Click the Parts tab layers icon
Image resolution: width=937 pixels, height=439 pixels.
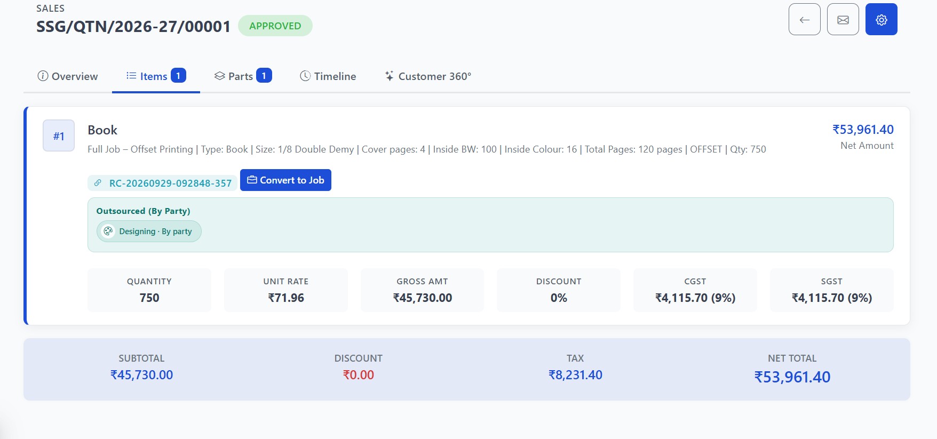point(219,76)
